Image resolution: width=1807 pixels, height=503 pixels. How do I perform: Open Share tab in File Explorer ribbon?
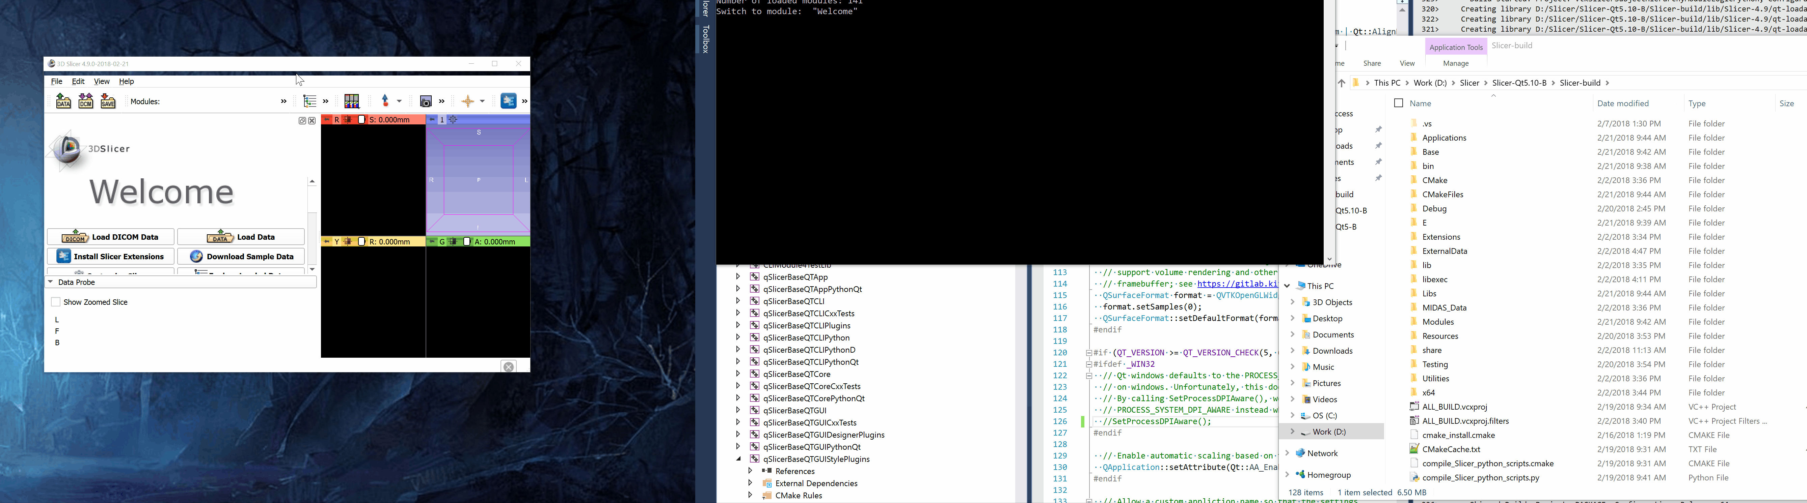[1372, 64]
